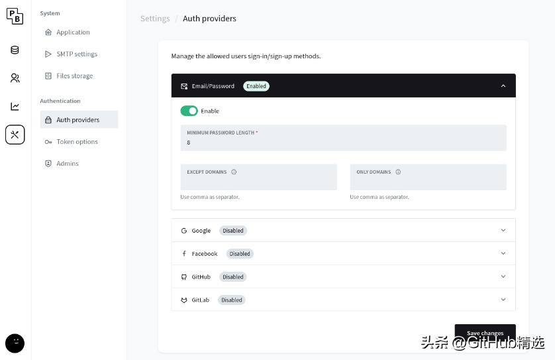Focus the Minimum password length field
The image size is (555, 360).
(x=343, y=138)
